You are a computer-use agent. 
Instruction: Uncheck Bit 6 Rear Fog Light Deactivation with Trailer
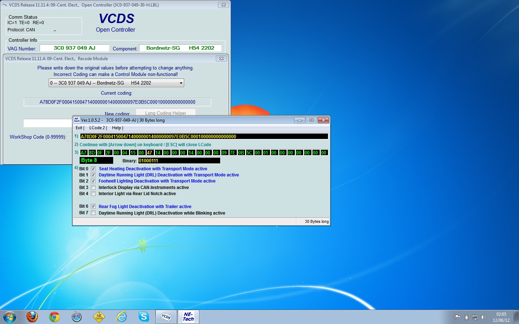(93, 206)
